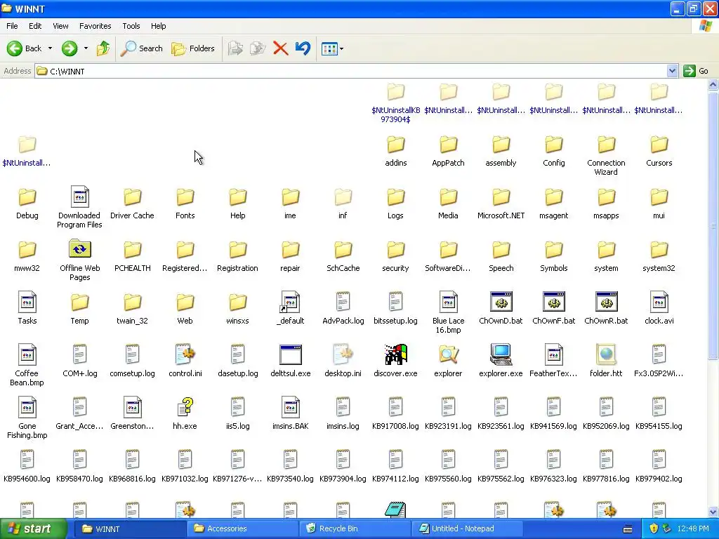Screen dimensions: 719x539
Task: Select the explorer magnifier folder icon
Action: 448,354
